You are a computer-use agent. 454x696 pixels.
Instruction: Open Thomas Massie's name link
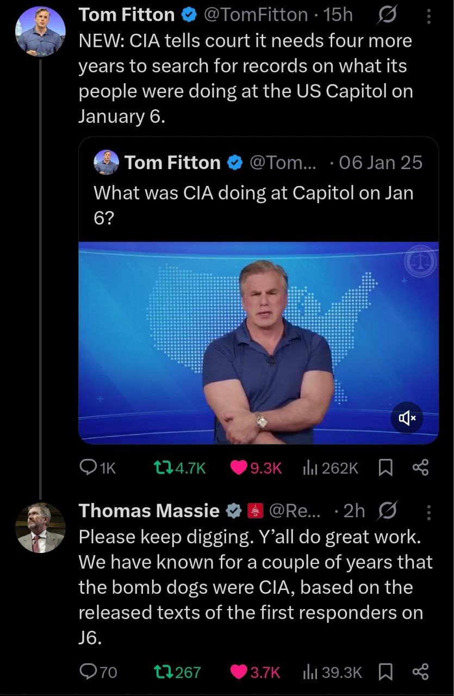click(x=150, y=511)
